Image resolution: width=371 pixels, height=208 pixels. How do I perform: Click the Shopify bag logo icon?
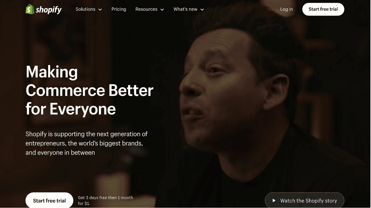click(x=30, y=9)
